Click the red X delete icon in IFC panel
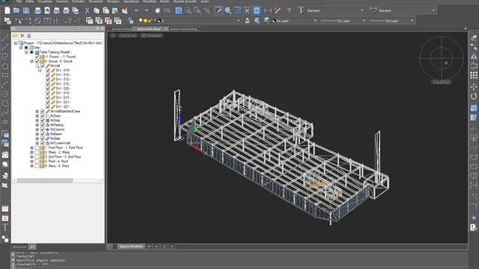 coord(22,36)
